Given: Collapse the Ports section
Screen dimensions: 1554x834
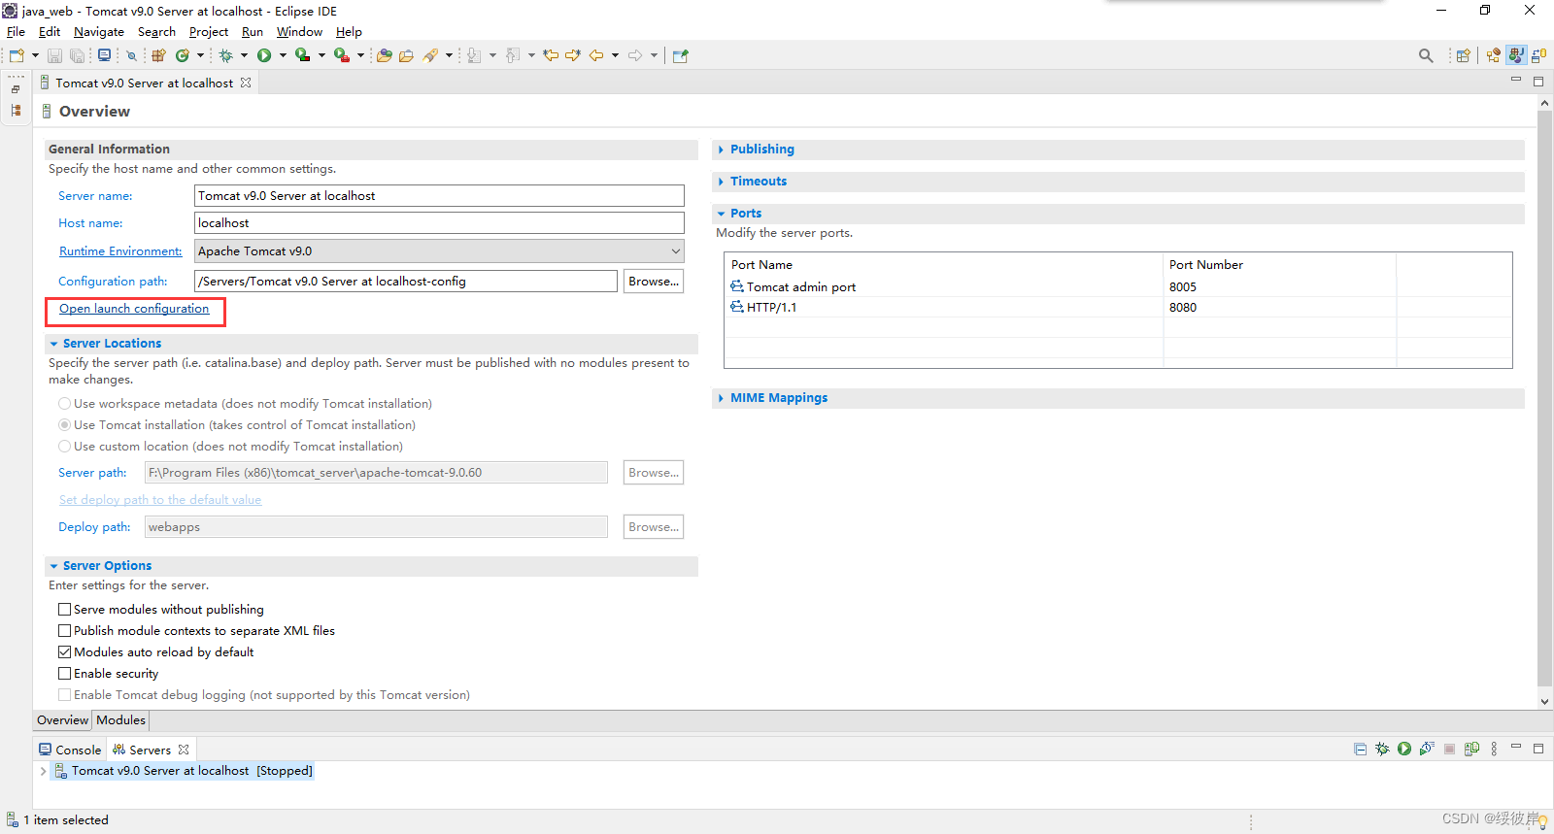Looking at the screenshot, I should click(x=721, y=214).
